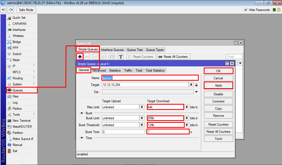Screen dimensions: 282x165
Task: Collapse the Burst section
Action: click(82, 113)
